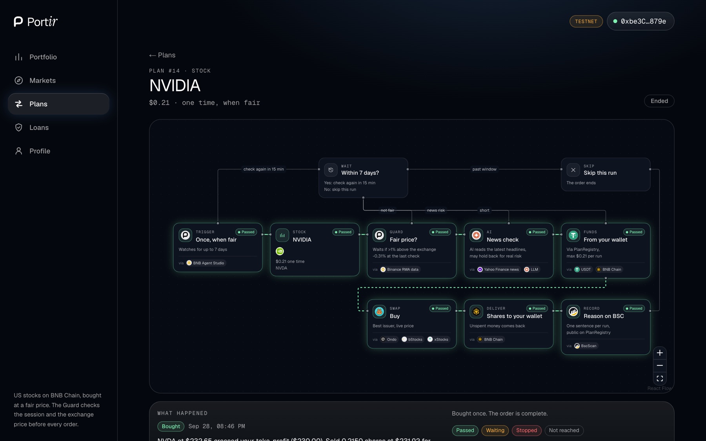Open Portfolio in the sidebar

click(58, 57)
